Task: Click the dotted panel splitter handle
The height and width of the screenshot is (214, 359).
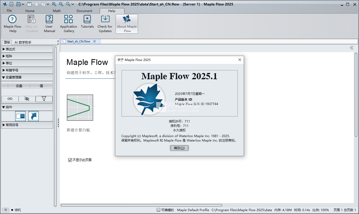Action: (x=58, y=123)
